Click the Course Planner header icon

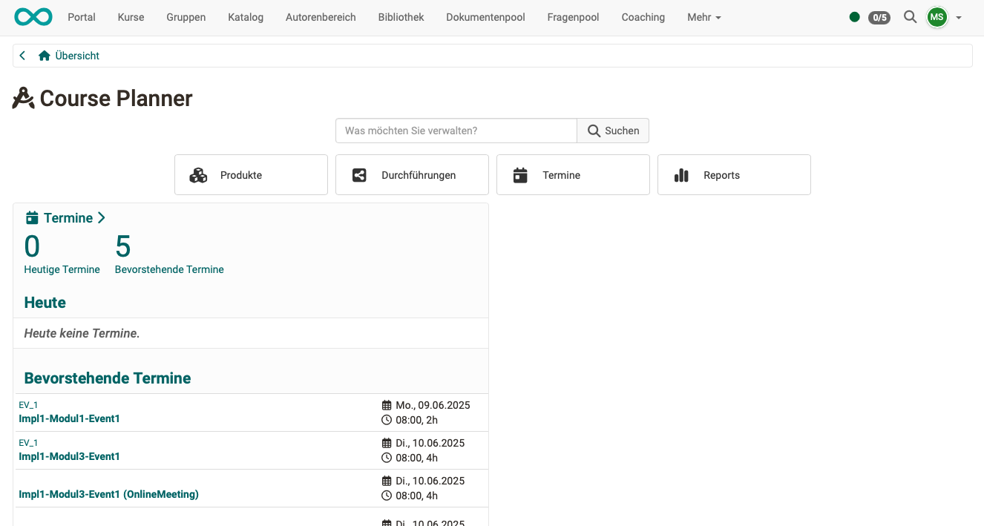coord(22,98)
